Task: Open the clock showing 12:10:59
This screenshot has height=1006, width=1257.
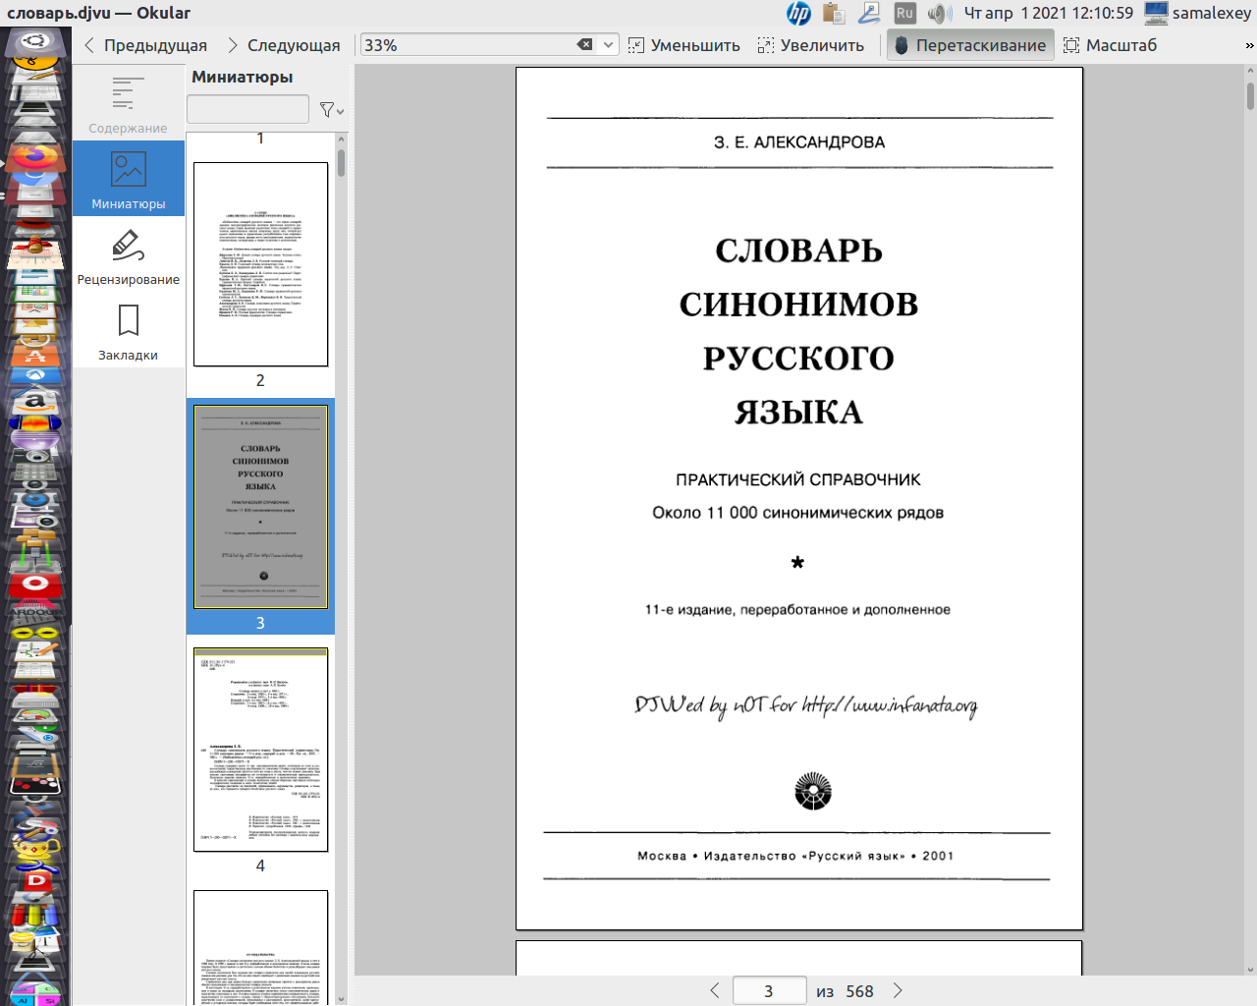Action: click(1048, 13)
